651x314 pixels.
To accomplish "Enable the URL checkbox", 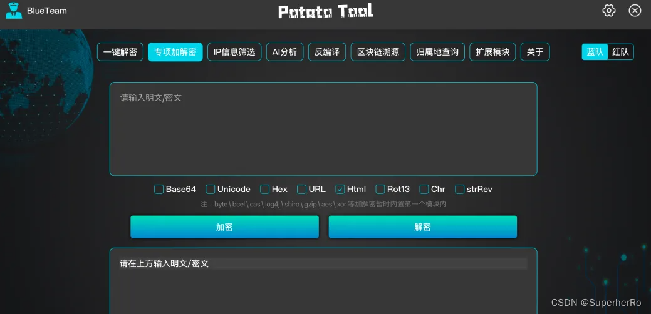I will pos(301,190).
